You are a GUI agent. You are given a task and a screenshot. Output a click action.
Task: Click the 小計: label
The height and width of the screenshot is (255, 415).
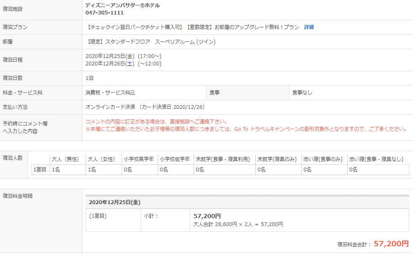[x=151, y=216]
